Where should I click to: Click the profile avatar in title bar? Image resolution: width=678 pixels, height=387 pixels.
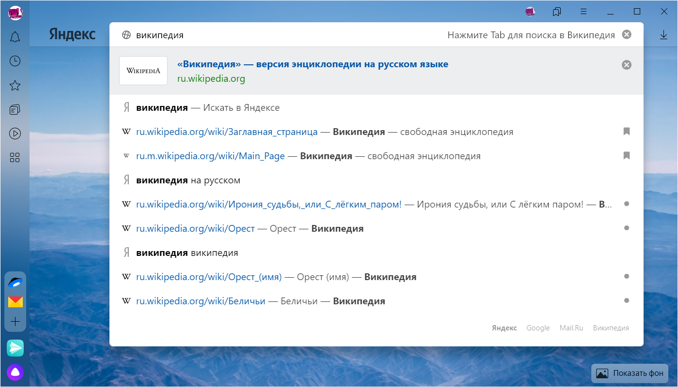pos(530,12)
